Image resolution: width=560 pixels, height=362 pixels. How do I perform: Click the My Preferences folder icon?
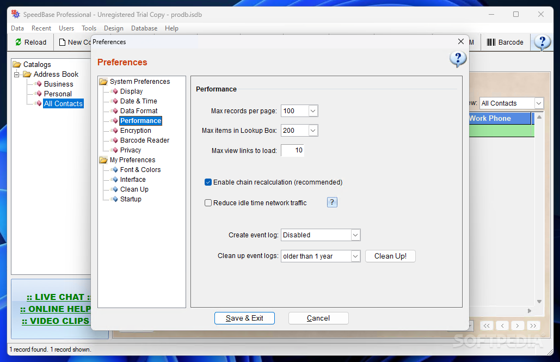click(103, 159)
